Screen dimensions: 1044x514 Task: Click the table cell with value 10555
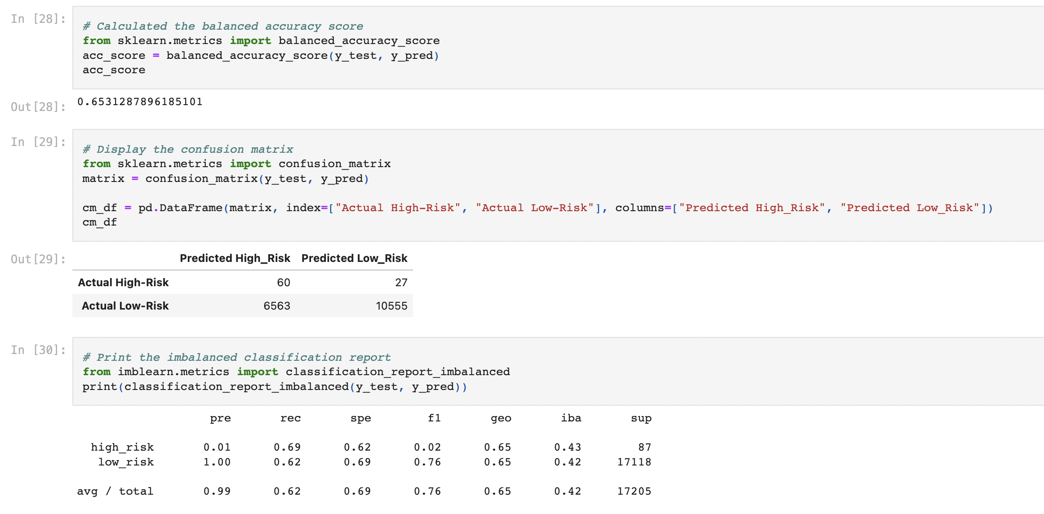click(391, 306)
